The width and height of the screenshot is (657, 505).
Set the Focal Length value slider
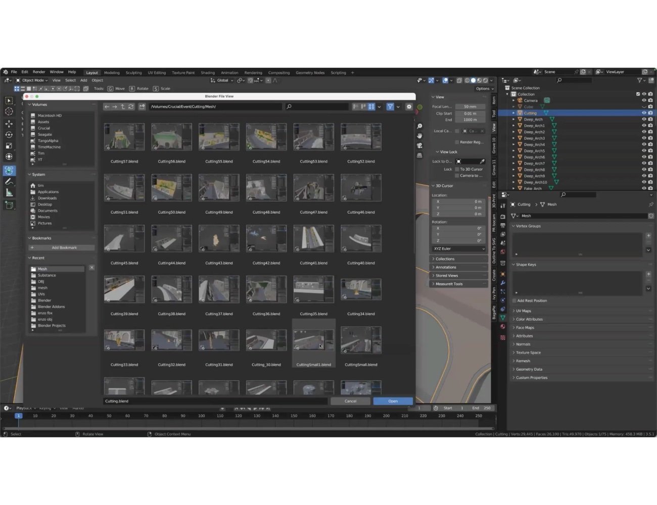pyautogui.click(x=470, y=106)
